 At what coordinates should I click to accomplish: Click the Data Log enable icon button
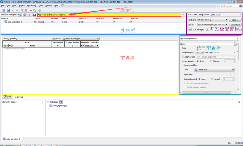click(x=60, y=102)
